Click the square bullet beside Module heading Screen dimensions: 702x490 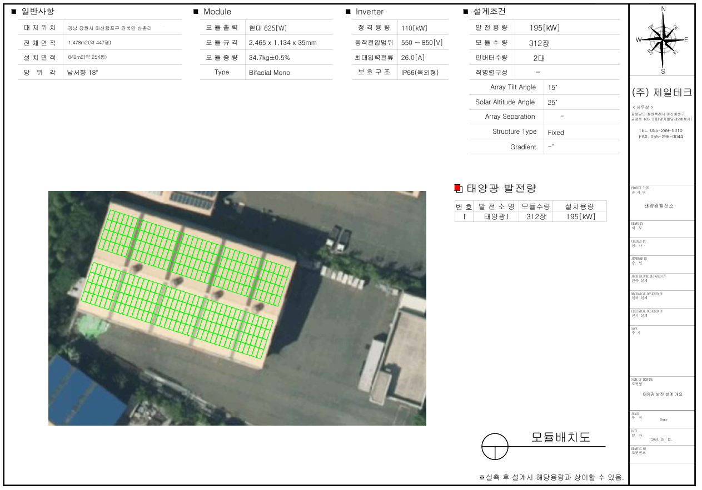(x=196, y=12)
